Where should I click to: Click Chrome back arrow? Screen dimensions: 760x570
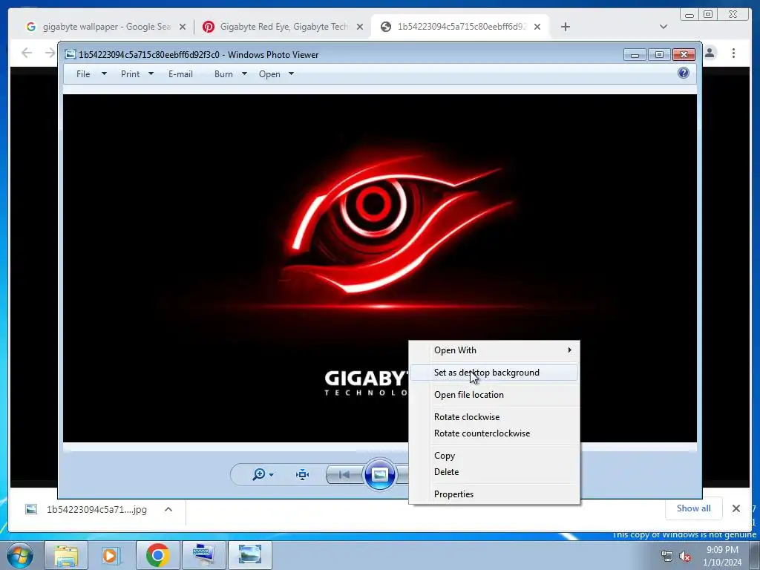point(27,53)
